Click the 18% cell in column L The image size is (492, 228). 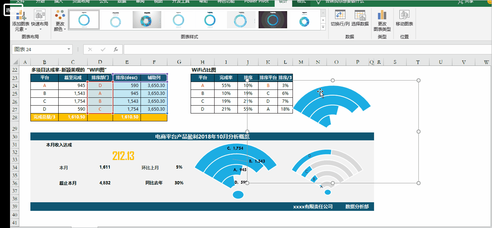point(285,109)
